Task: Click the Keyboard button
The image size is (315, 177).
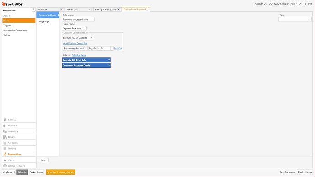Action: [8, 172]
